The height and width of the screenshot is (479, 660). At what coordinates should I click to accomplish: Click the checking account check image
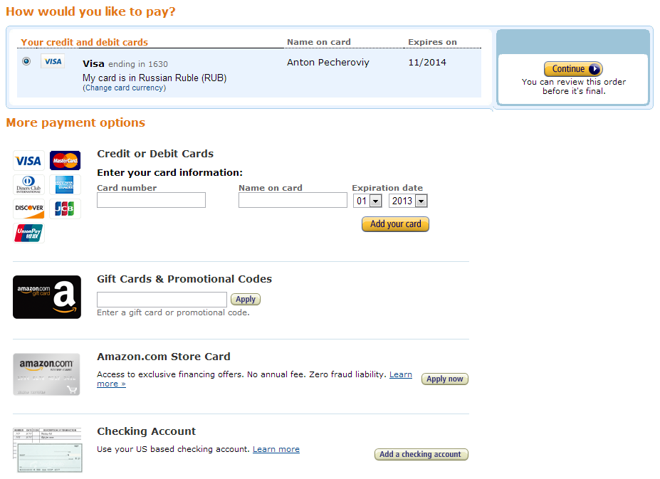point(47,450)
